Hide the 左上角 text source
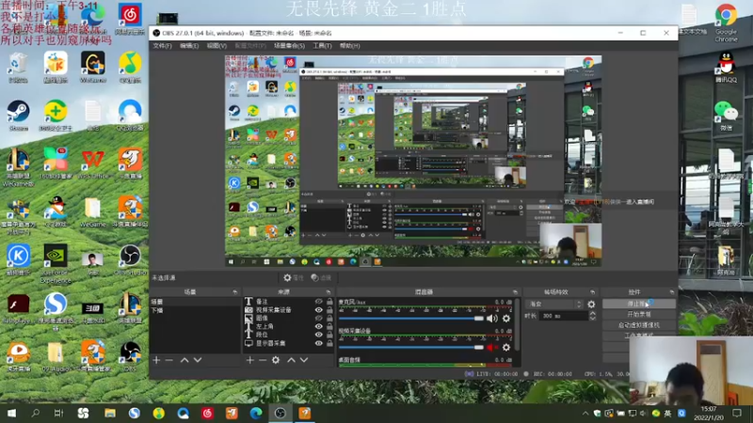The image size is (753, 423). click(318, 326)
